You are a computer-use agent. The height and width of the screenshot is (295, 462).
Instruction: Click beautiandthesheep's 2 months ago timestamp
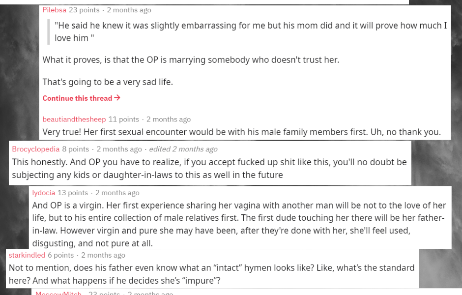tap(169, 119)
